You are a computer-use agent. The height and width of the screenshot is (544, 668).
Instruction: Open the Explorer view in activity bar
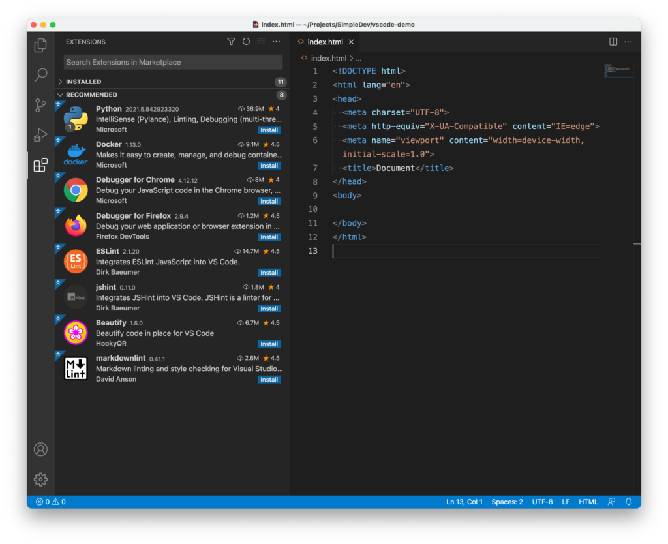tap(40, 45)
